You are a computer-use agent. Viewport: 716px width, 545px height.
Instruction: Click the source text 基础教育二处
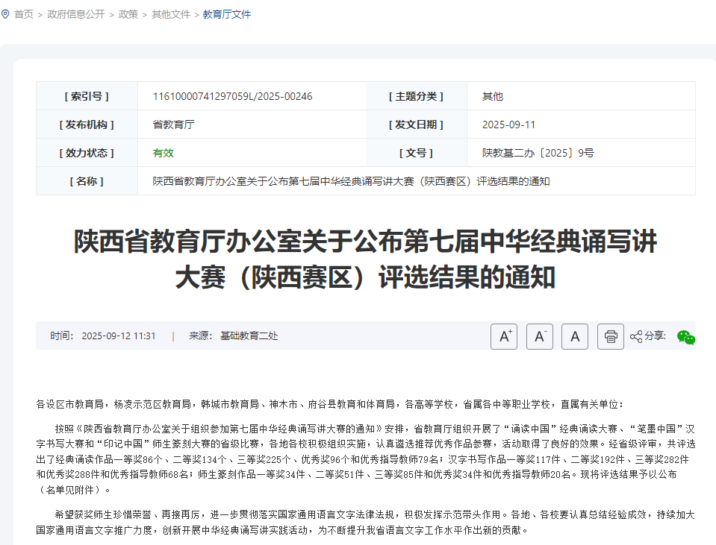(x=249, y=336)
